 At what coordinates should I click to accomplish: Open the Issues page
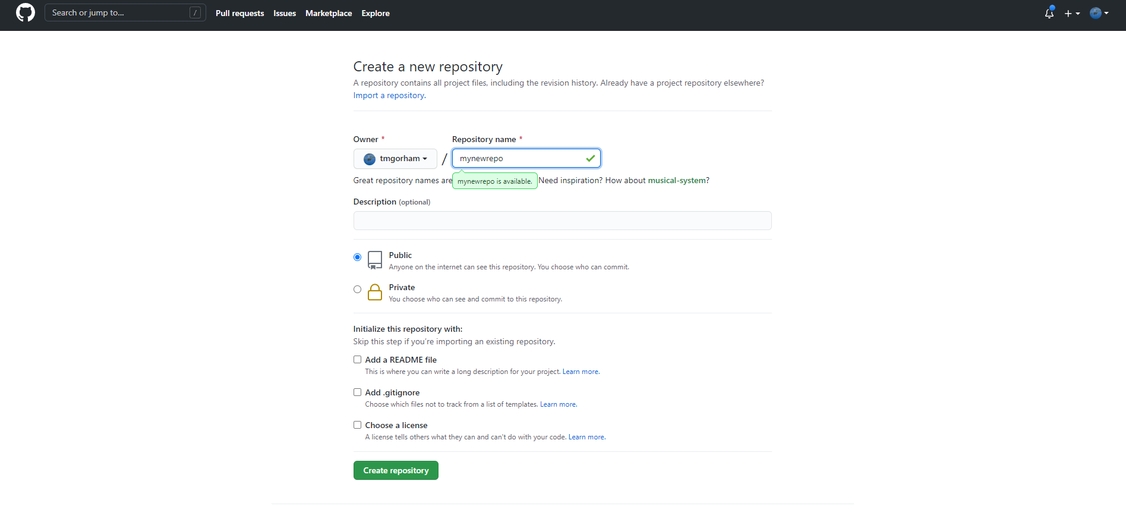click(285, 13)
